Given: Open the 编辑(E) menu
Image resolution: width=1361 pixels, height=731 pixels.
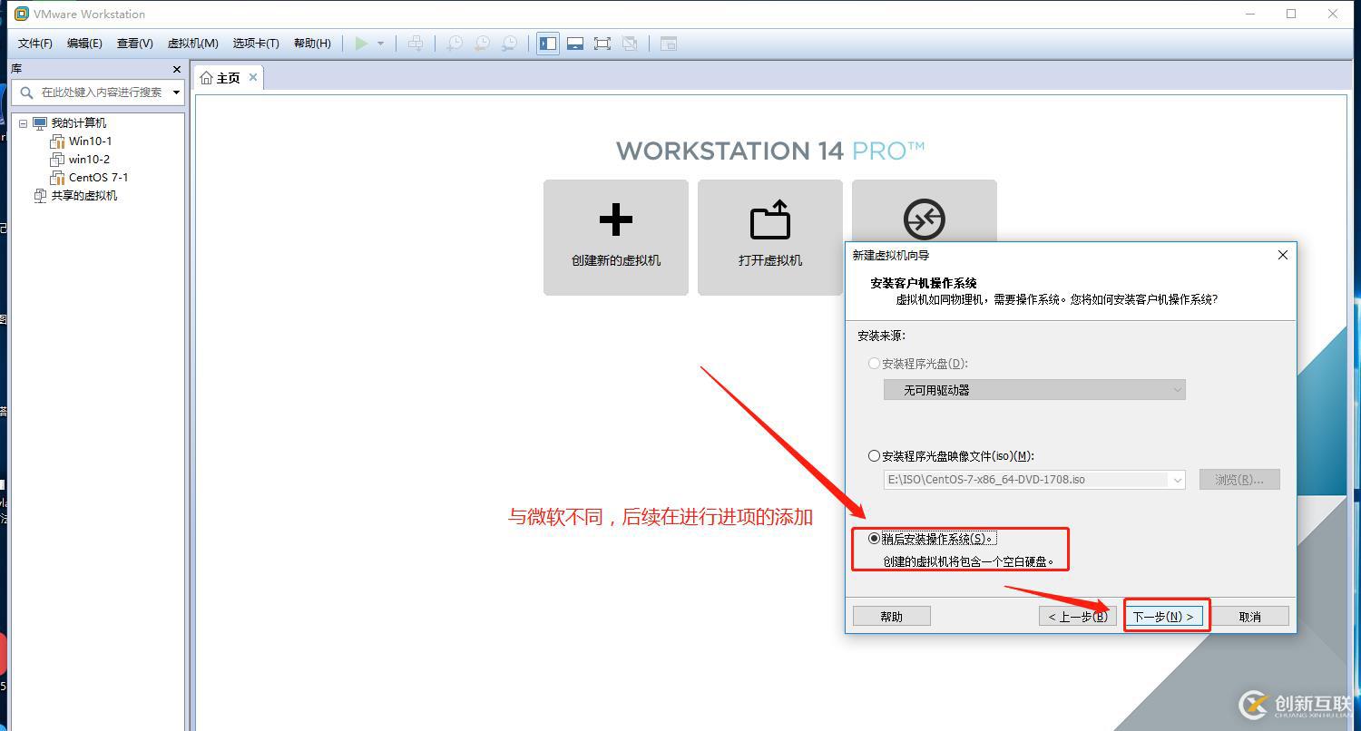Looking at the screenshot, I should click(x=84, y=44).
